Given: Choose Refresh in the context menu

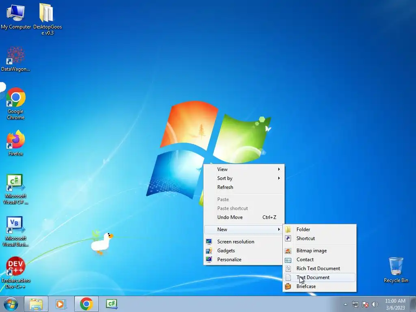Looking at the screenshot, I should [244, 187].
